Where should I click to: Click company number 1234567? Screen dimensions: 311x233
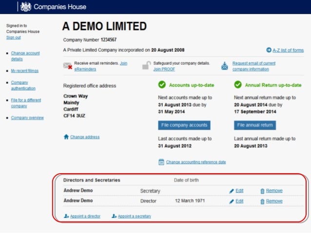pyautogui.click(x=109, y=40)
